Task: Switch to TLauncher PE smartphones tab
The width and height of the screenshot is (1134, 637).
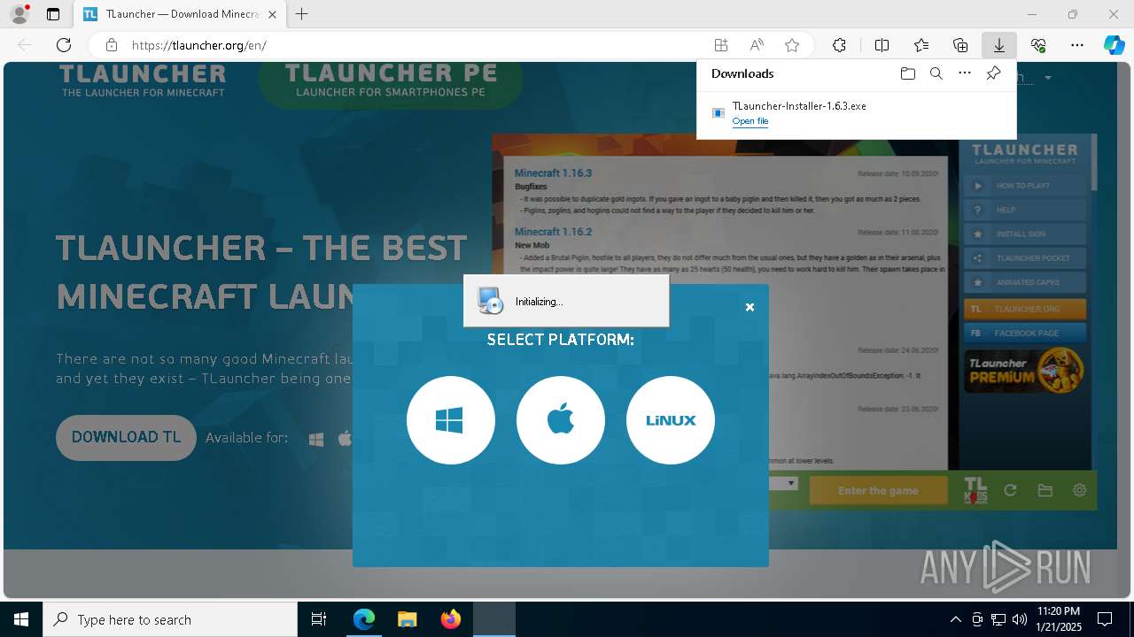Action: (x=391, y=80)
